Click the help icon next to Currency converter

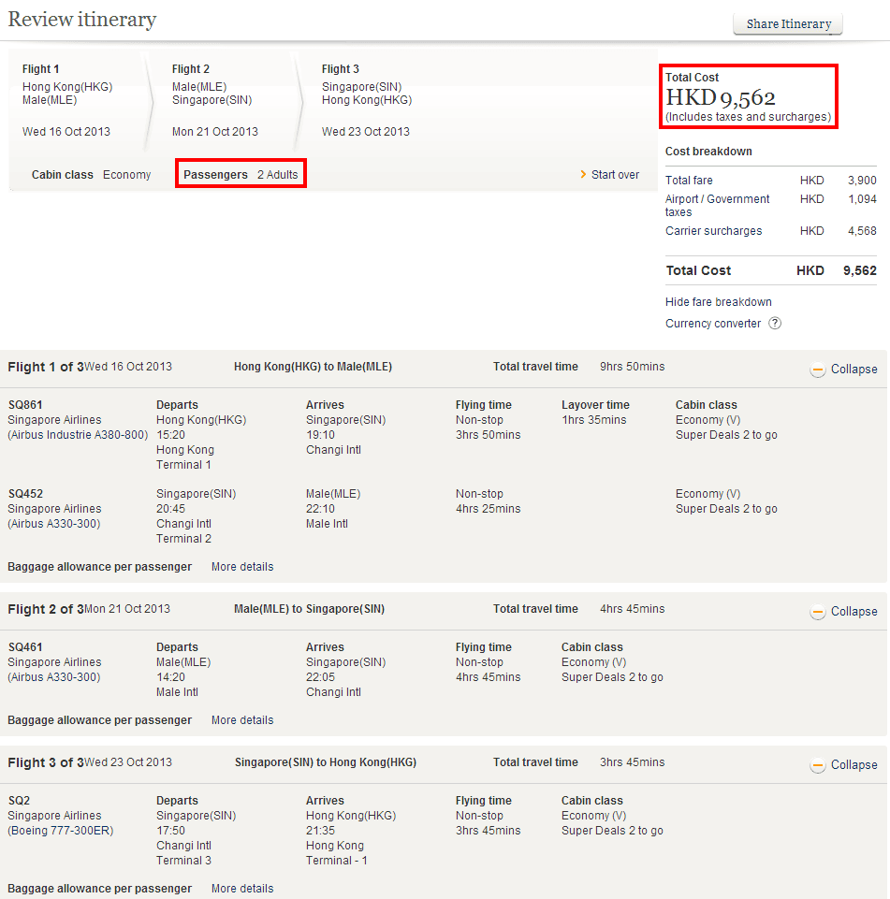pyautogui.click(x=775, y=324)
